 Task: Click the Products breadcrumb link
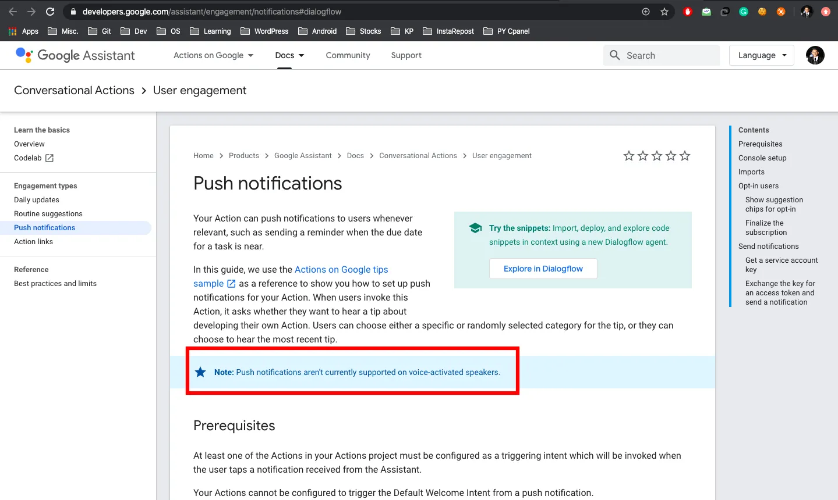tap(244, 156)
